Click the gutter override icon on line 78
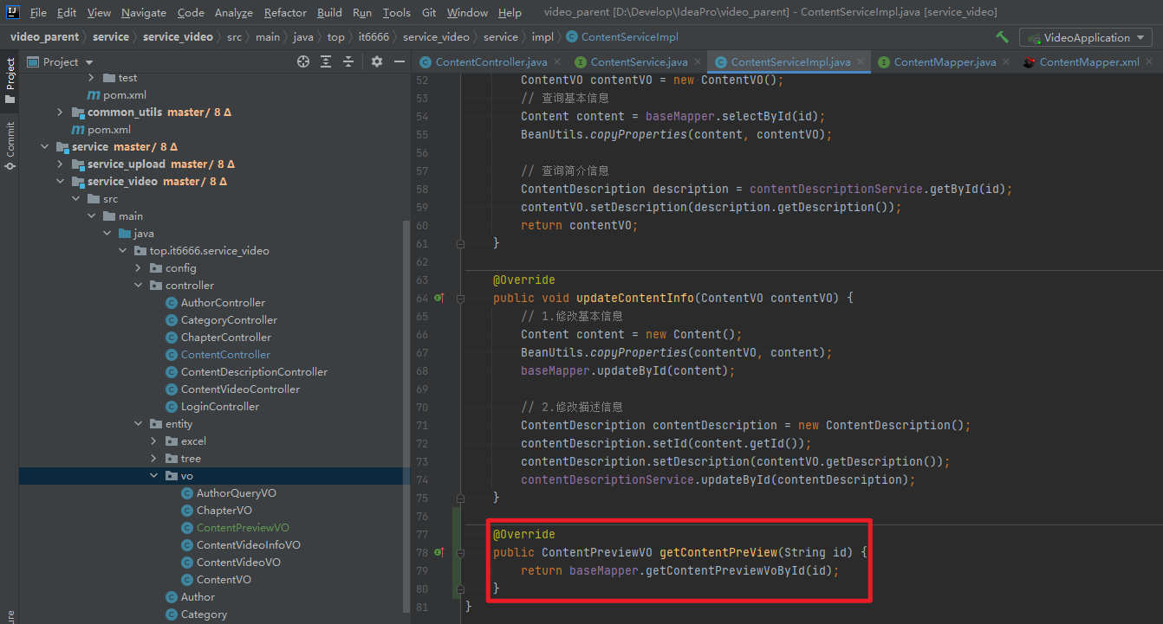 439,552
